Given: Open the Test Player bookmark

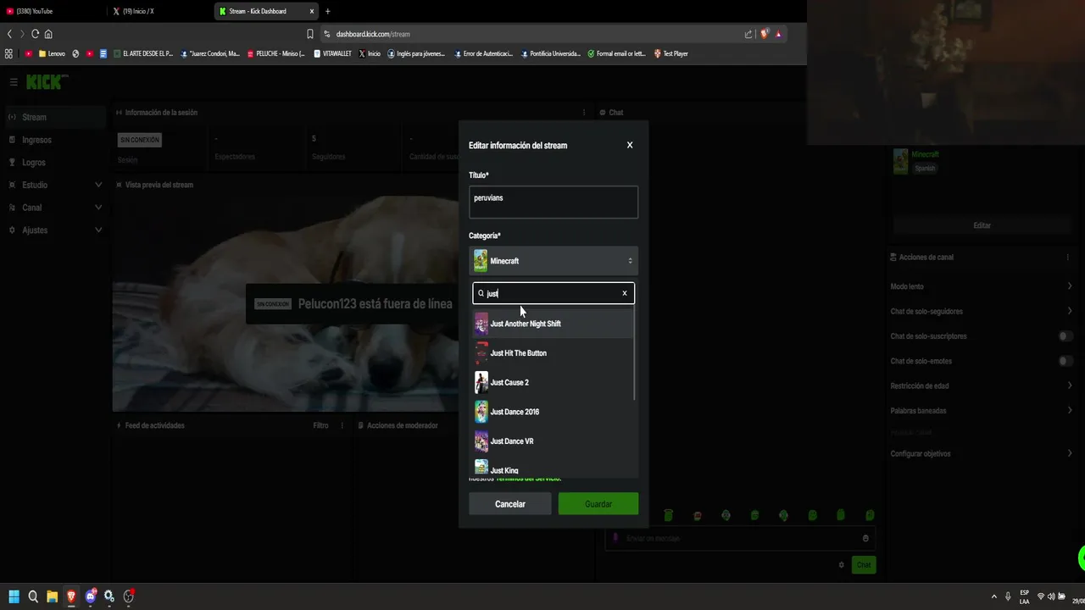Looking at the screenshot, I should coord(670,53).
